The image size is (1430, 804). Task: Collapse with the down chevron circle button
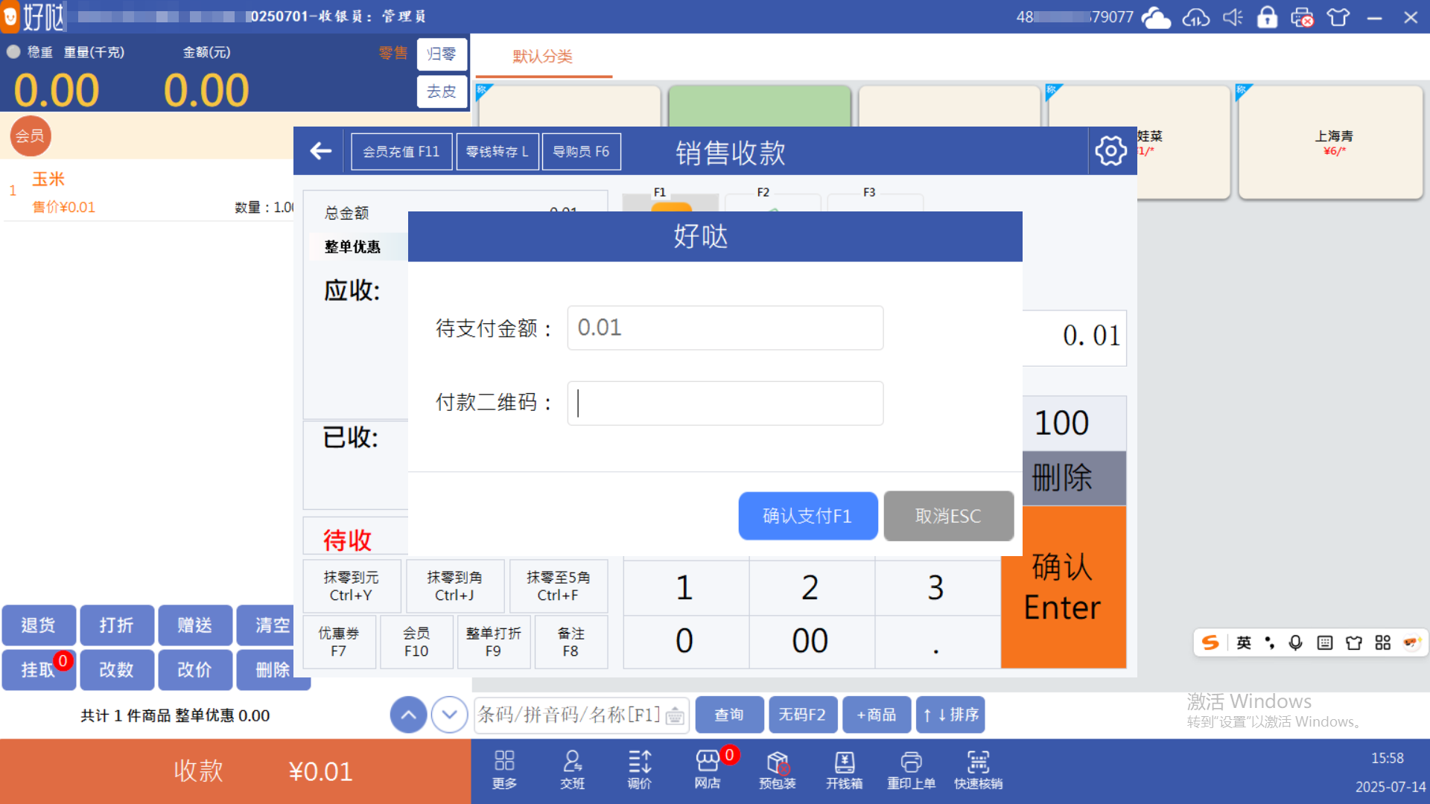tap(449, 715)
